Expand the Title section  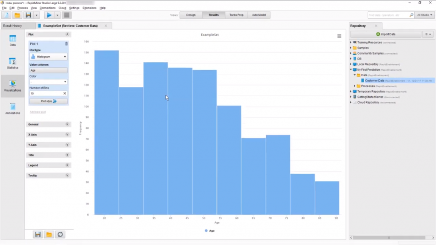67,155
